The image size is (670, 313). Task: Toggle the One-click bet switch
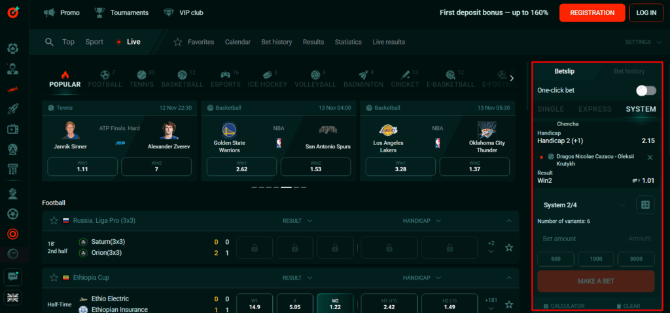[x=646, y=91]
